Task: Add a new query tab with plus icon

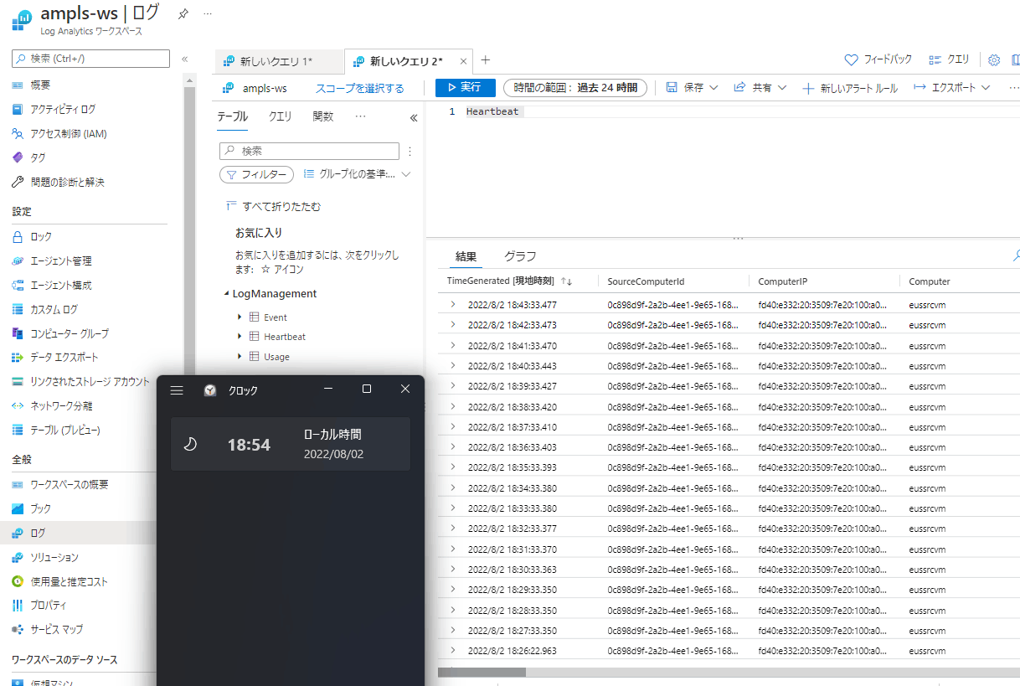Action: 485,60
